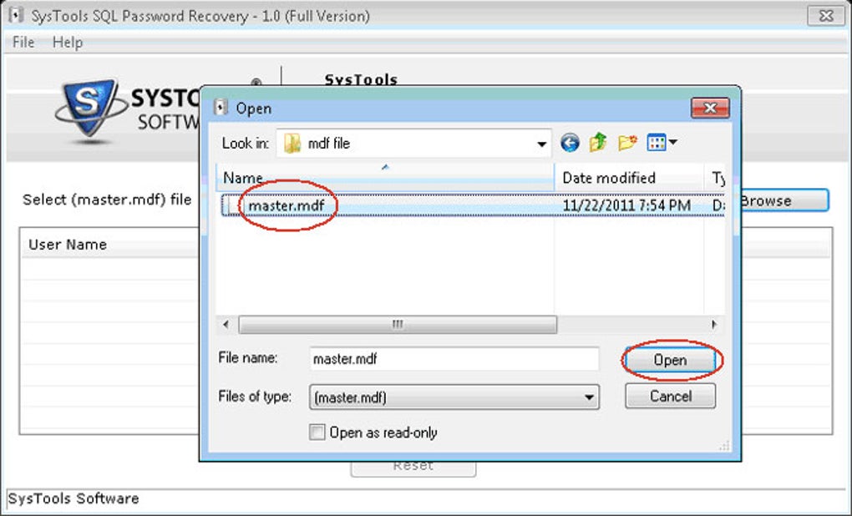The image size is (852, 516).
Task: Click the SysTools Software status bar text
Action: (74, 498)
